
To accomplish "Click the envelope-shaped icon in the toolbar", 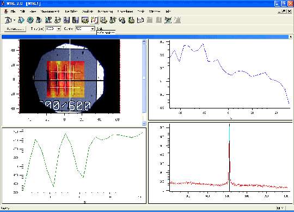I will 140,20.
